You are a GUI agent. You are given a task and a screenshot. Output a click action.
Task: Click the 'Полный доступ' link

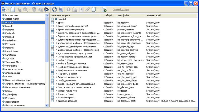click(121, 9)
